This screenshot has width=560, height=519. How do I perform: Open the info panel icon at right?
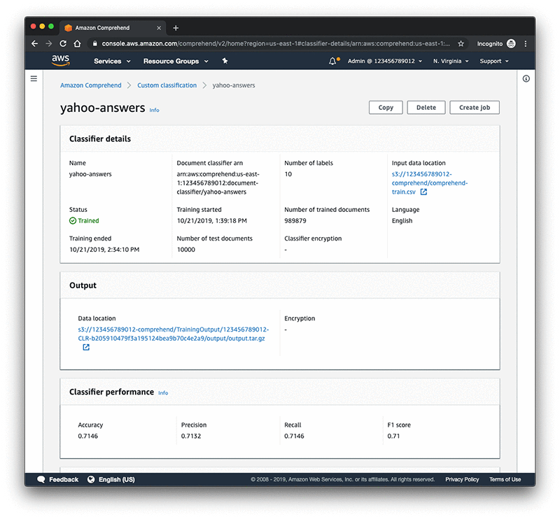pyautogui.click(x=526, y=78)
